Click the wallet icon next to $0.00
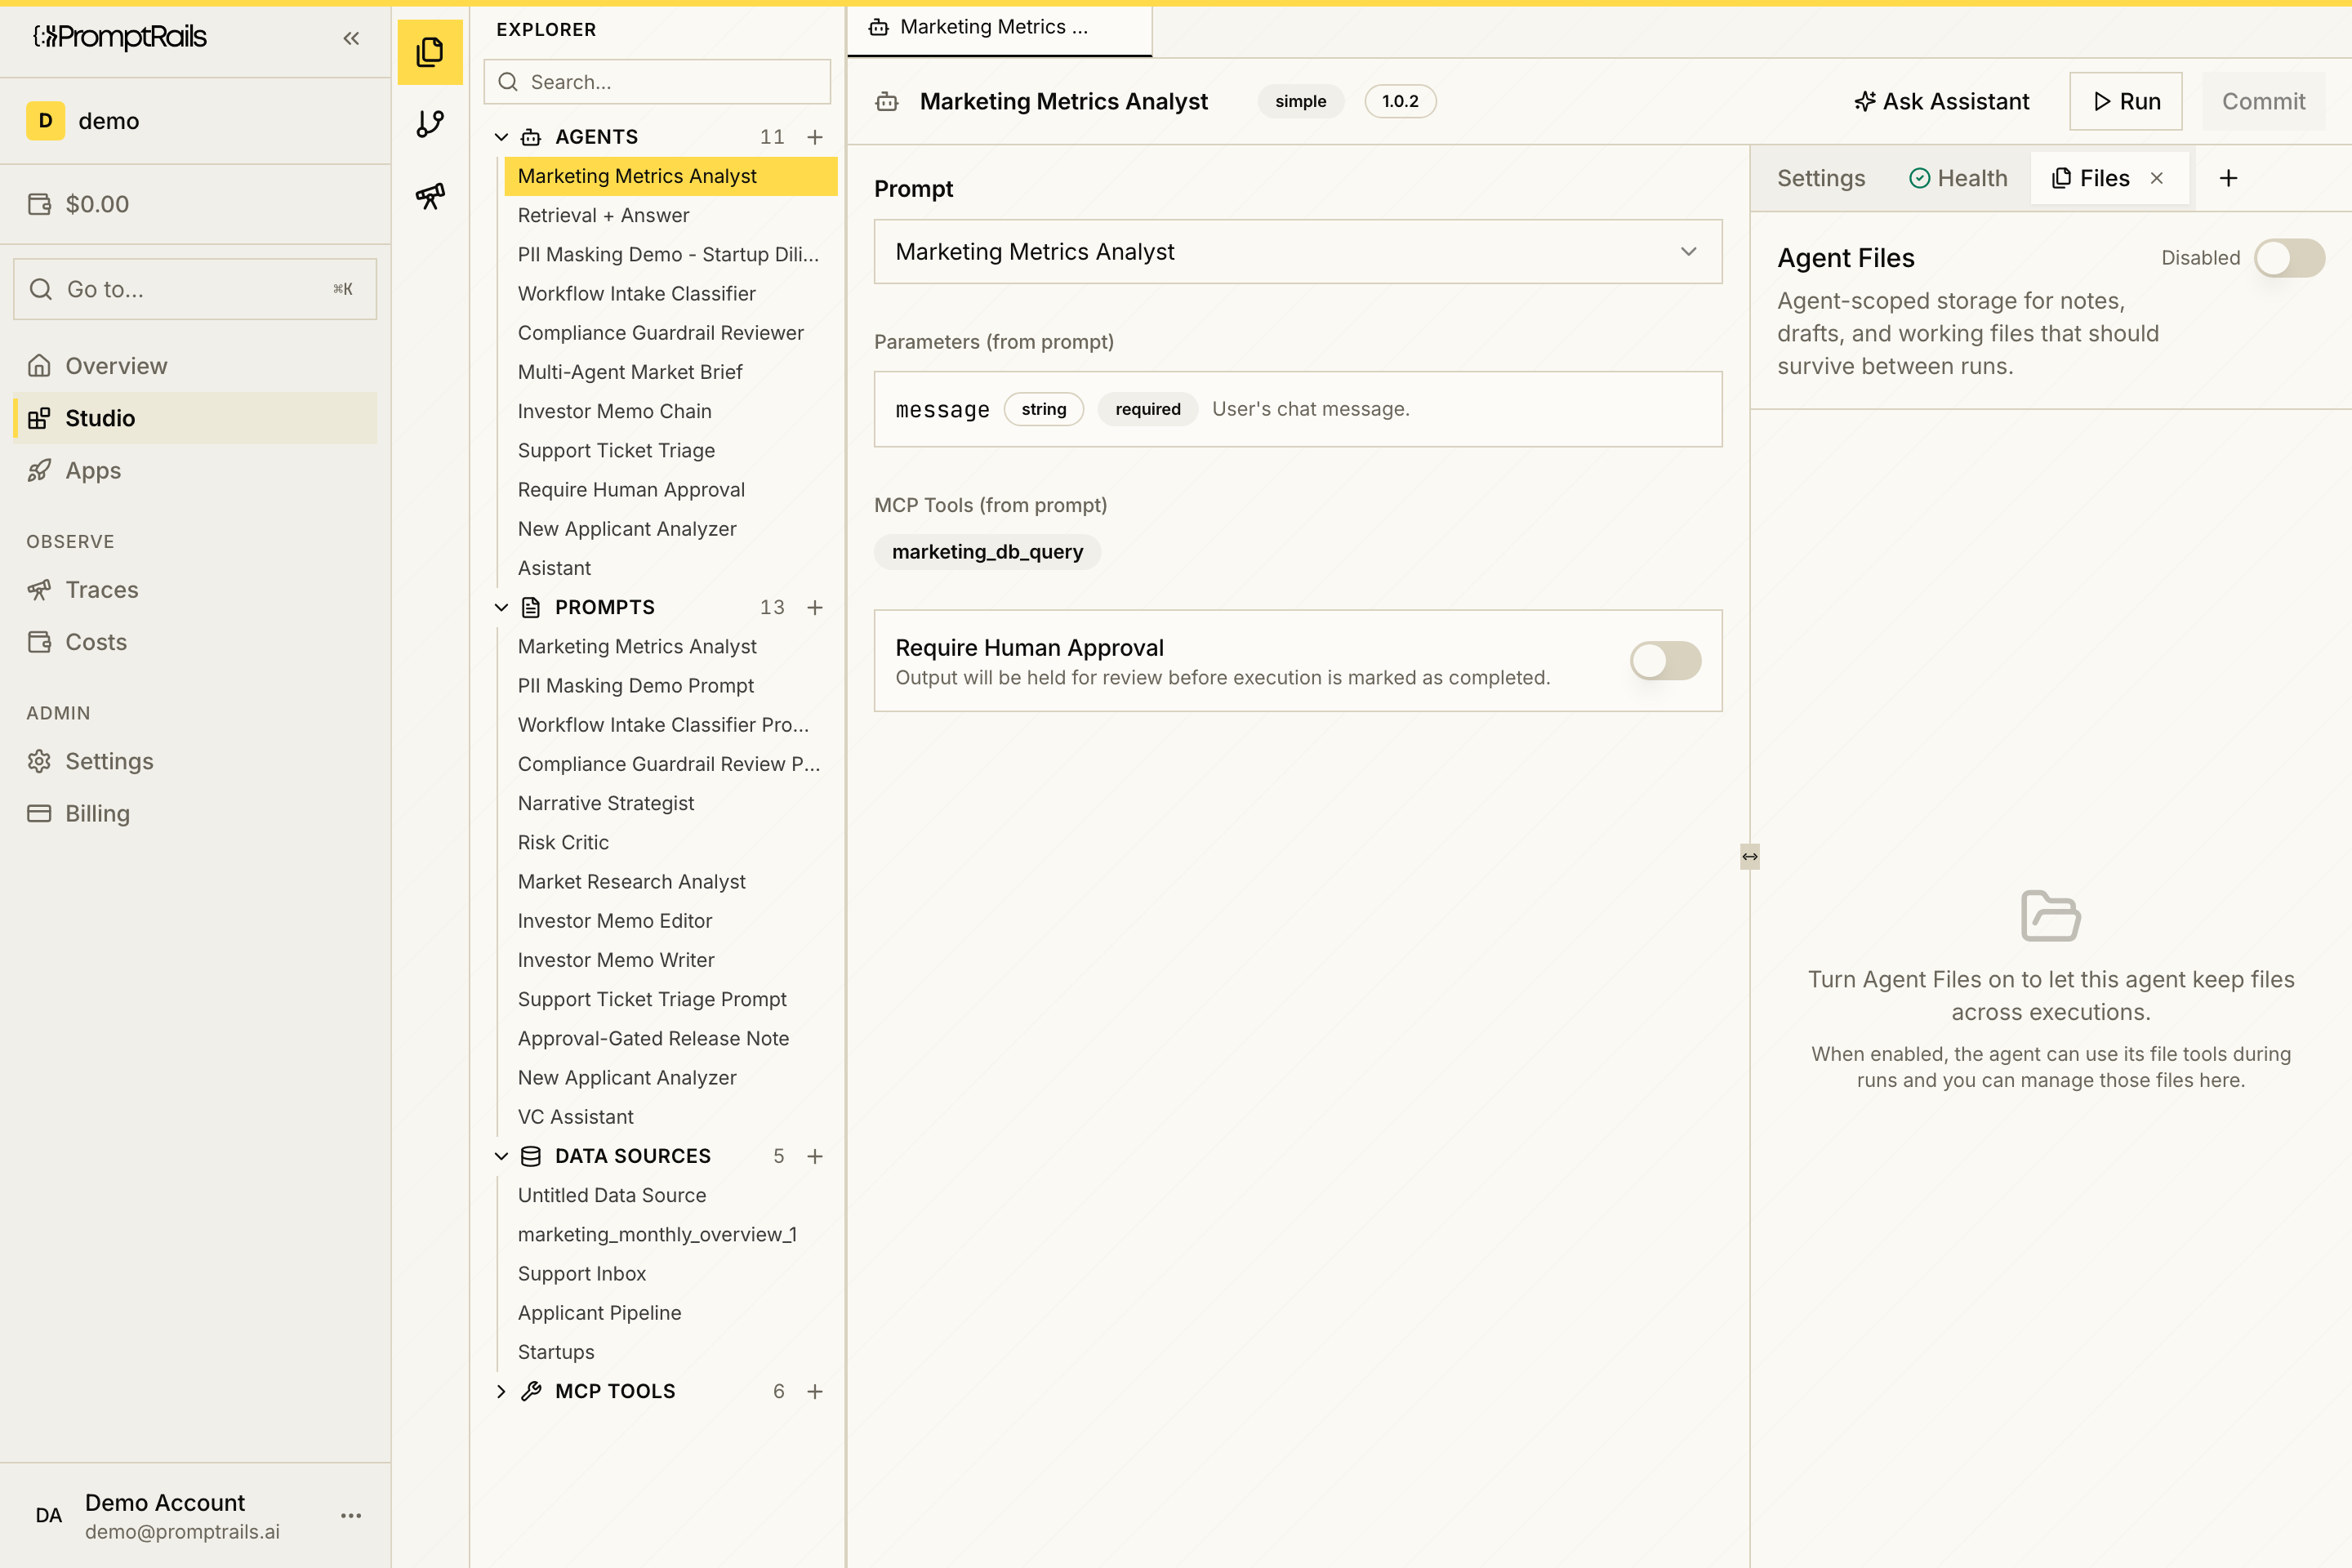 click(40, 204)
